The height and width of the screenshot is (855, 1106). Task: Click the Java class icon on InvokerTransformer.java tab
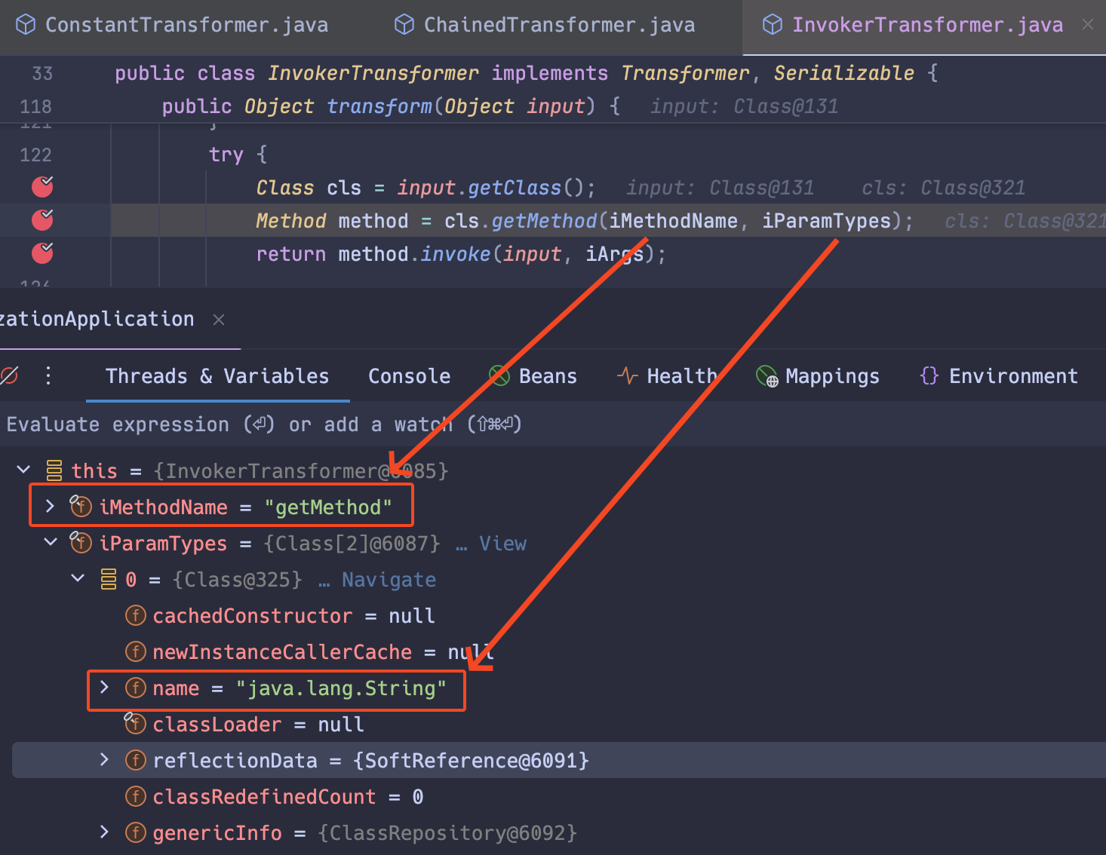coord(772,24)
